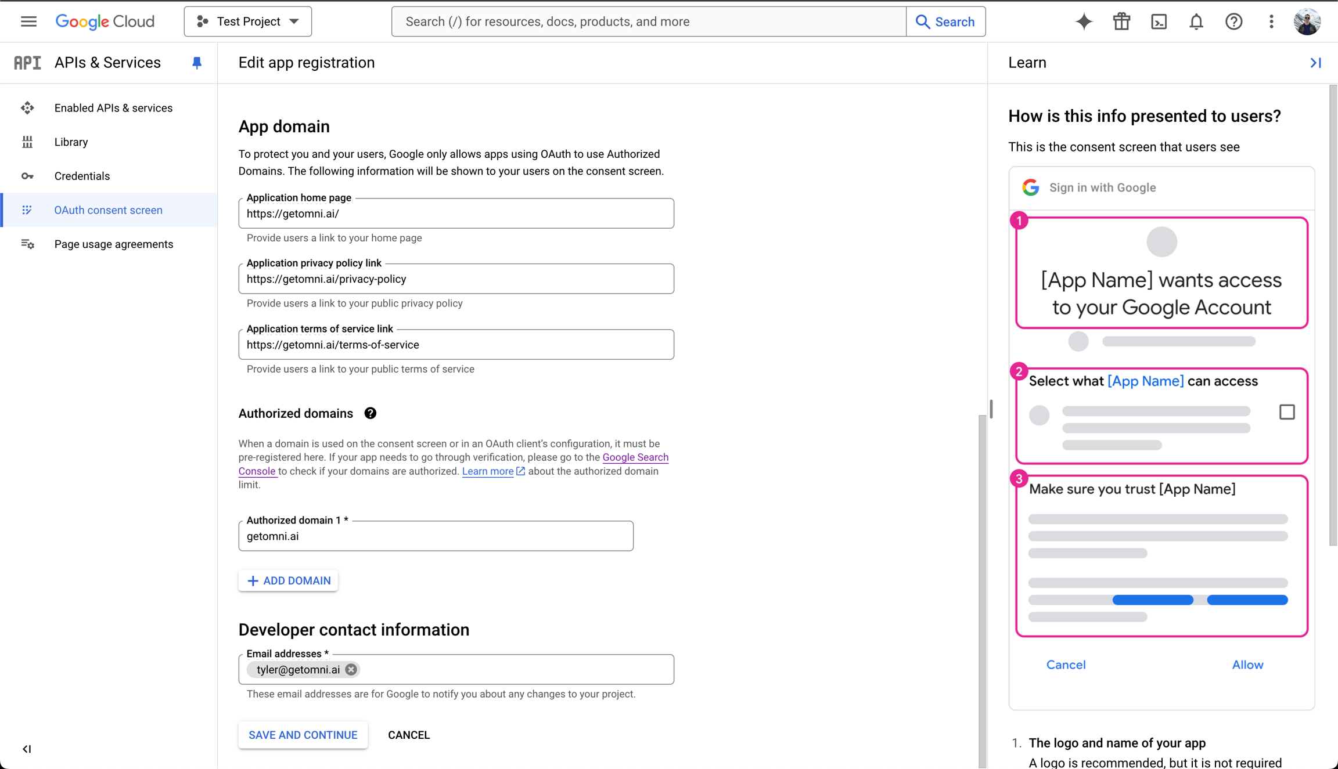
Task: Click the Authorized domains help icon
Action: [371, 413]
